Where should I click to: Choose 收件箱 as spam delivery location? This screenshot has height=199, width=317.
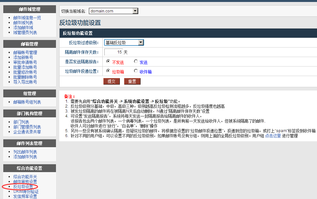(136, 71)
